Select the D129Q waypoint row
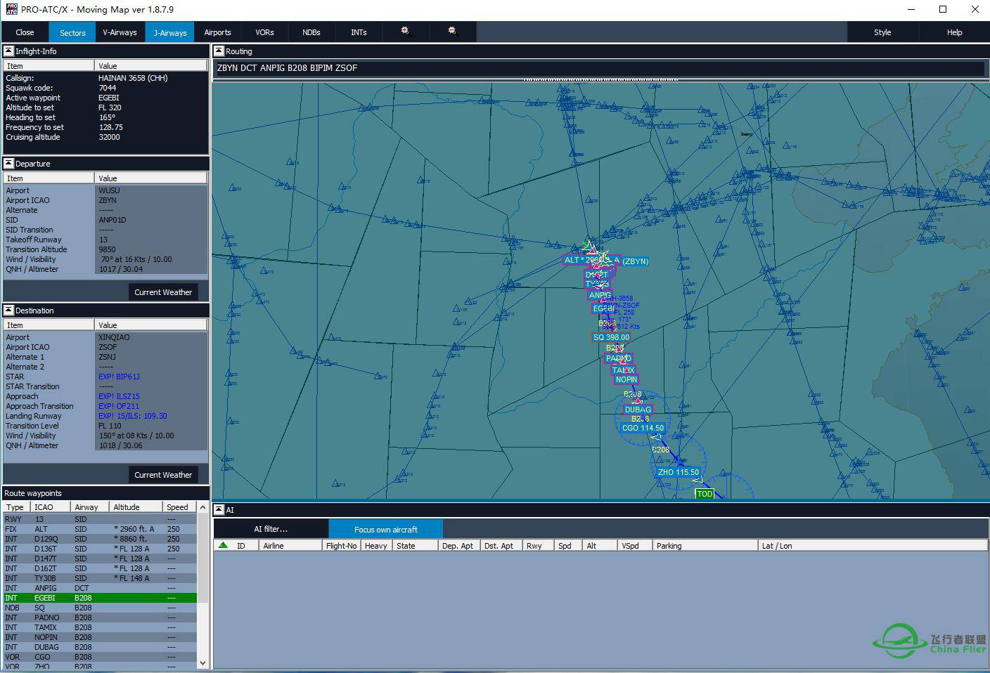This screenshot has width=990, height=673. (101, 539)
